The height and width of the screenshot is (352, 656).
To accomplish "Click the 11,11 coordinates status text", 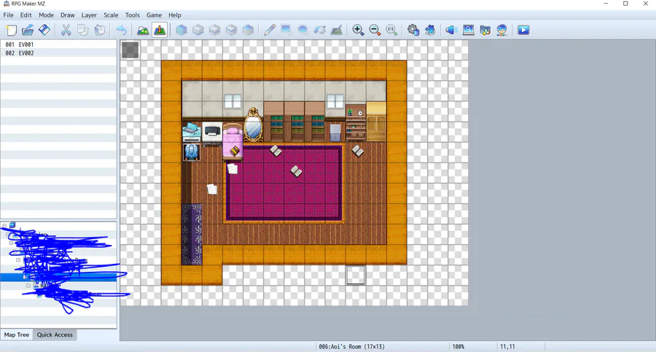I will tap(507, 347).
